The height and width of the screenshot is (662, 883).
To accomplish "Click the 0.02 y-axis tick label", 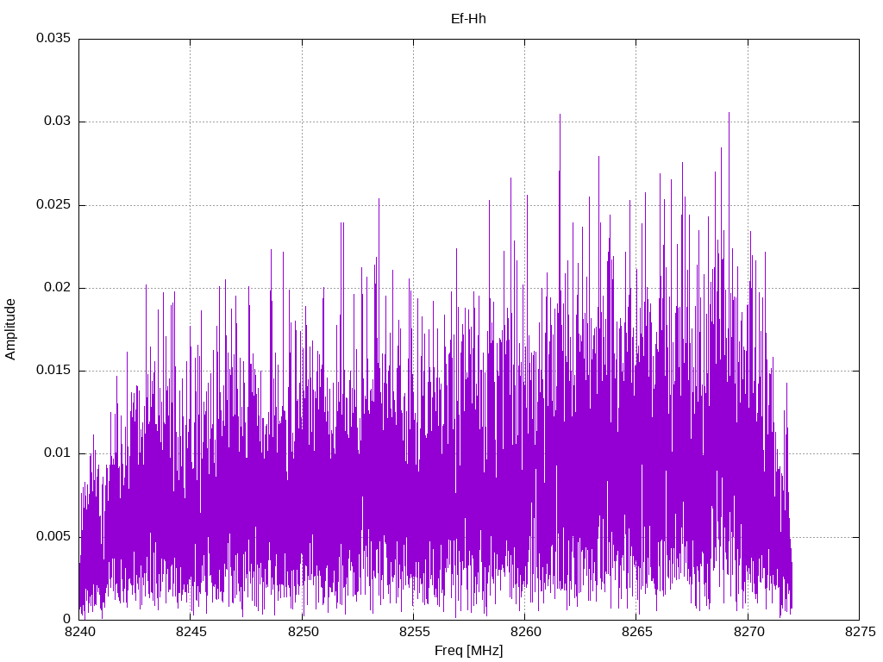I will 58,287.
